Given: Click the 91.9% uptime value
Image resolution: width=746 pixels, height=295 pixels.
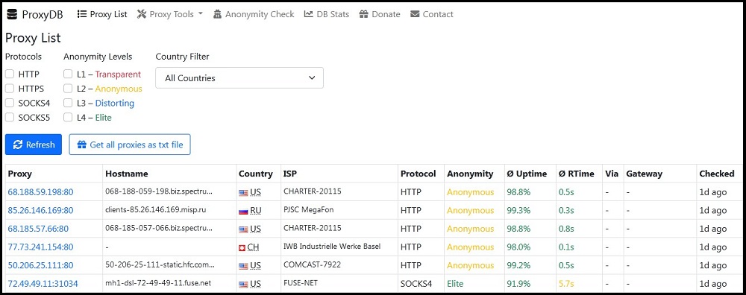Looking at the screenshot, I should click(x=518, y=284).
